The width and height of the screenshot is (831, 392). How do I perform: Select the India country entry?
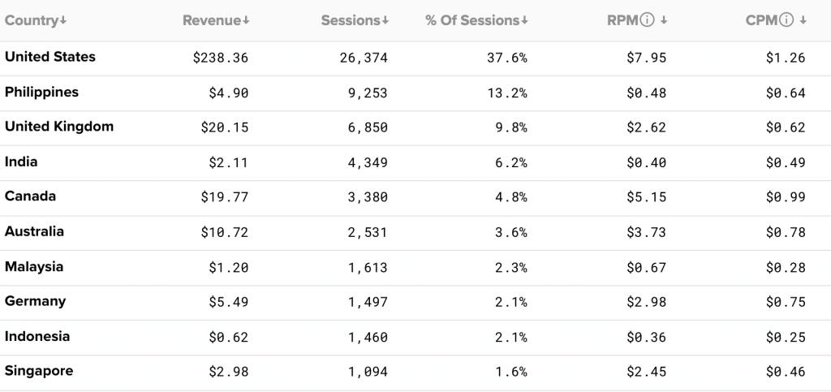point(21,162)
